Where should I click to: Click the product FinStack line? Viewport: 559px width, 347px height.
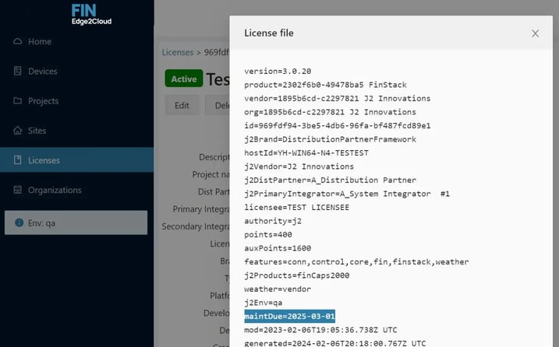pyautogui.click(x=325, y=85)
